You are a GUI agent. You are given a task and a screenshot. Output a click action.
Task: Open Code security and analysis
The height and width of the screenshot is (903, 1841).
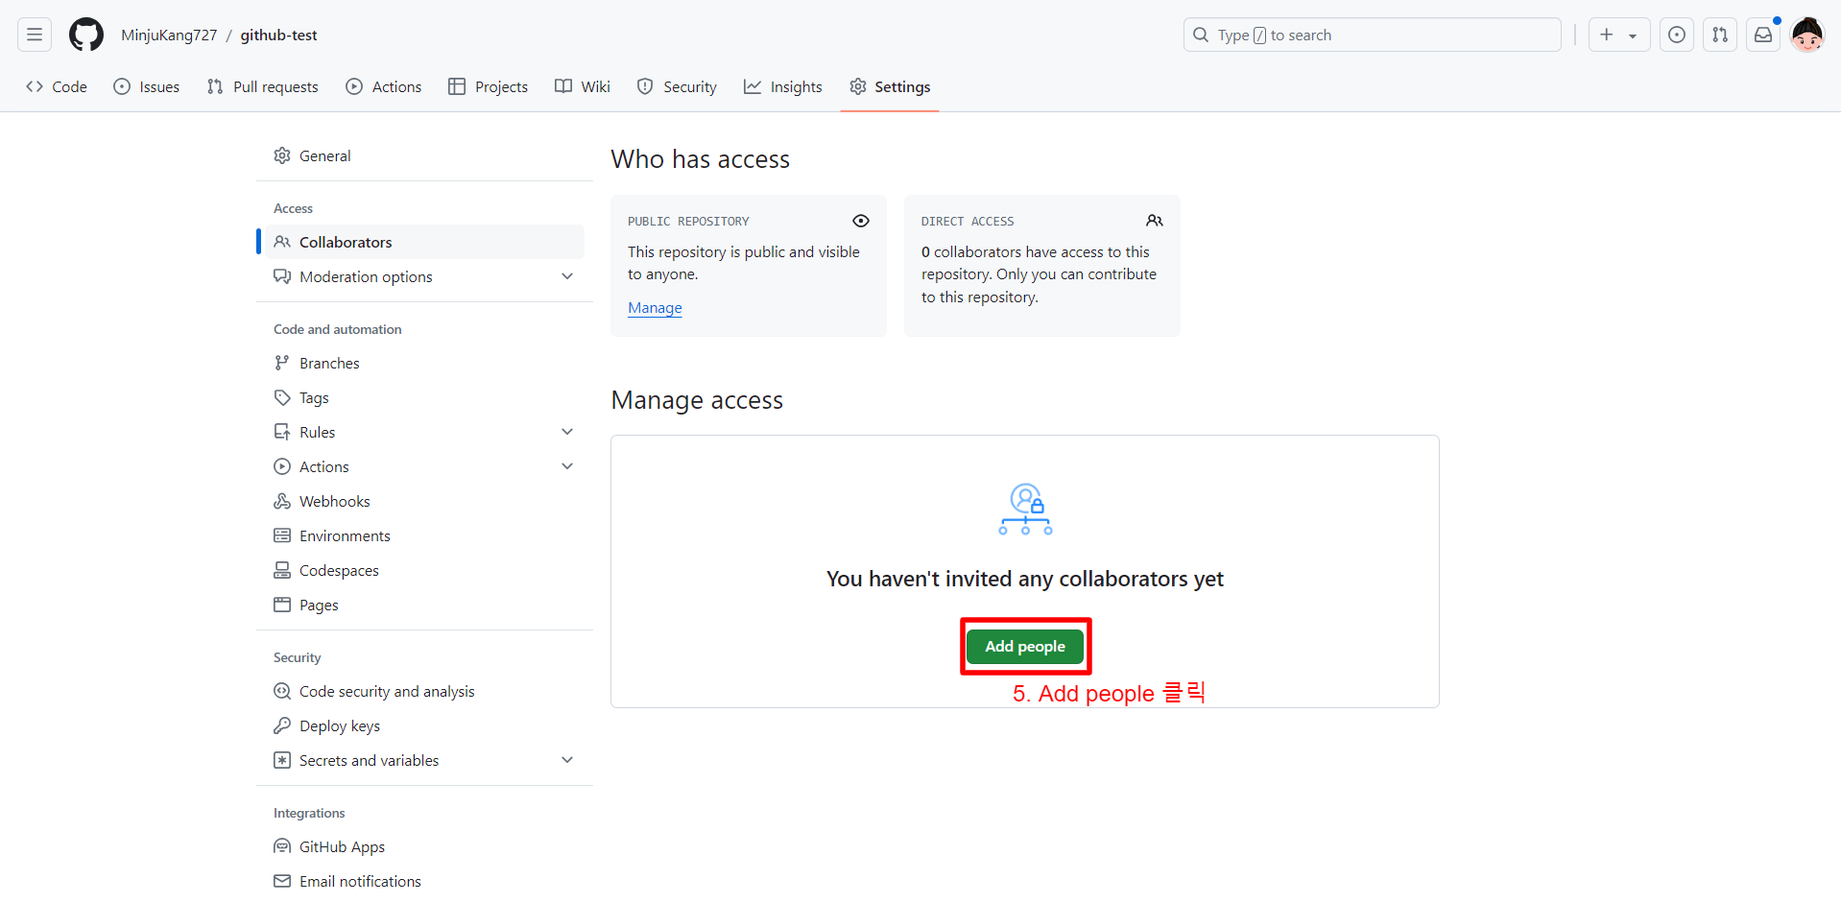(x=424, y=691)
